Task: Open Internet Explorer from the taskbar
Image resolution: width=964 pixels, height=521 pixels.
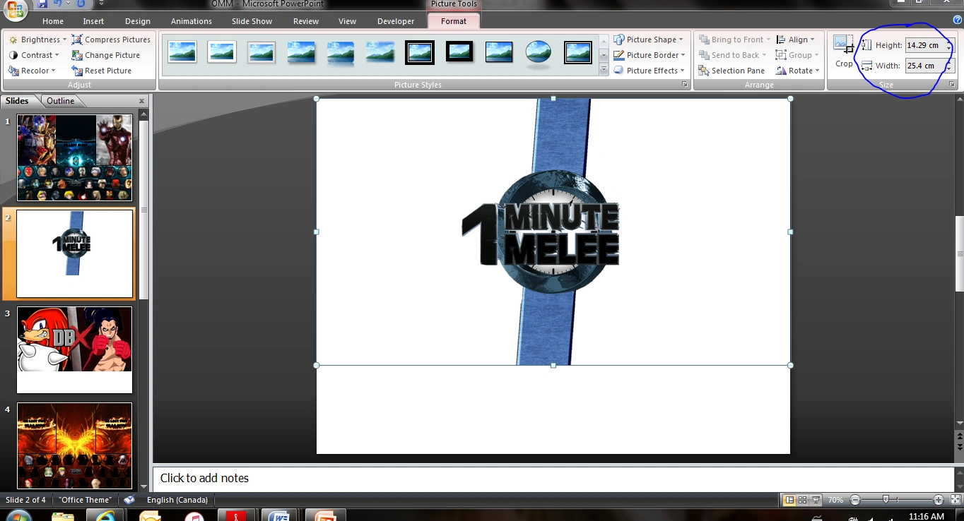Action: pos(106,515)
